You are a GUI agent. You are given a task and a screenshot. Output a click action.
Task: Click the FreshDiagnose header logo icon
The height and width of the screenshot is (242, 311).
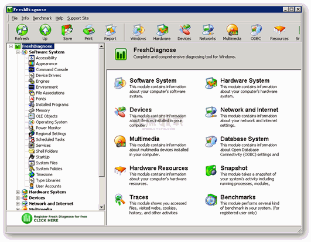point(121,54)
